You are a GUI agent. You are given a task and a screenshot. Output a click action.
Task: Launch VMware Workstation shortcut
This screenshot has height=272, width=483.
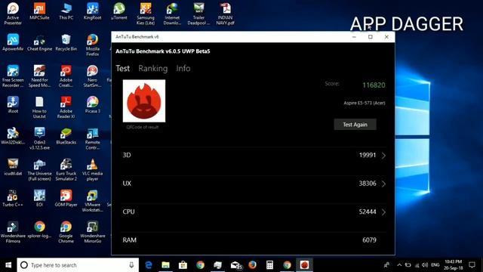(x=92, y=201)
